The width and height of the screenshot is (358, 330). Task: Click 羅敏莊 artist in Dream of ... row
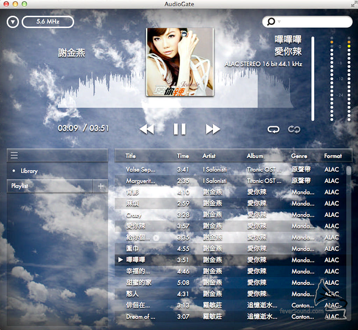[212, 317]
